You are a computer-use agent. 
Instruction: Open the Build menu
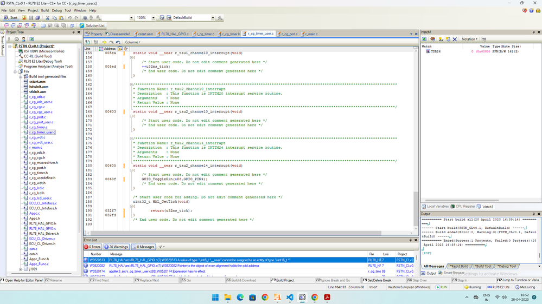click(x=45, y=10)
